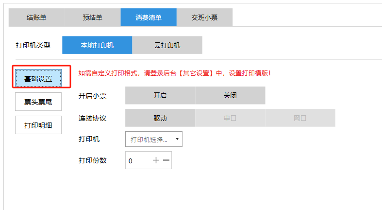Image resolution: width=382 pixels, height=210 pixels.
Task: Switch to the 结账单 tab
Action: [x=36, y=17]
